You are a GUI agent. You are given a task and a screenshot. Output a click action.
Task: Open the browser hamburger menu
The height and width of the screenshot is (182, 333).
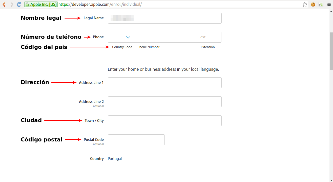pyautogui.click(x=329, y=4)
